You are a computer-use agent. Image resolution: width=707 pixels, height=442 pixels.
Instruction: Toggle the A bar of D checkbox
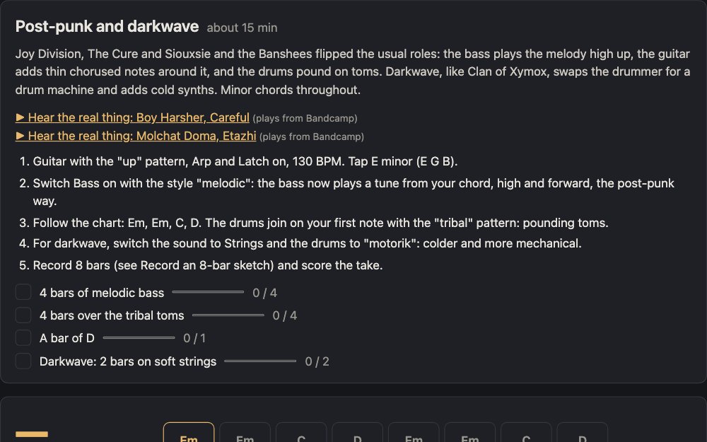click(23, 338)
